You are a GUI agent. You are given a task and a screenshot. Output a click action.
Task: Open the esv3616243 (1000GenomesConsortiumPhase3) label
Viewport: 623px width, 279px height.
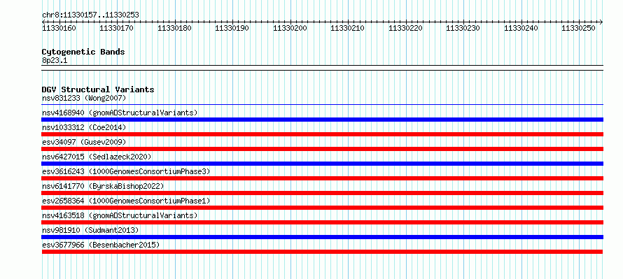[126, 171]
